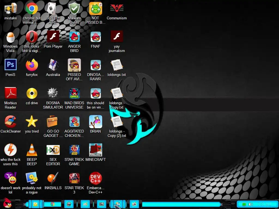Open the 'STAR TREK GAME' icon

point(74,150)
